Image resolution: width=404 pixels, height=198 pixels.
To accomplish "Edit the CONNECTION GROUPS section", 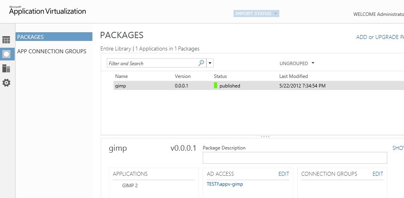I will point(378,174).
